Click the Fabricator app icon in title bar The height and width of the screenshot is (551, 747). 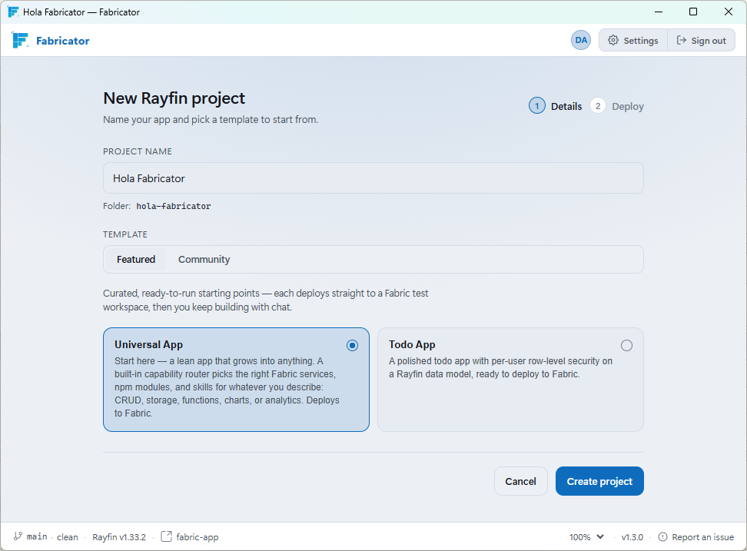(x=13, y=12)
